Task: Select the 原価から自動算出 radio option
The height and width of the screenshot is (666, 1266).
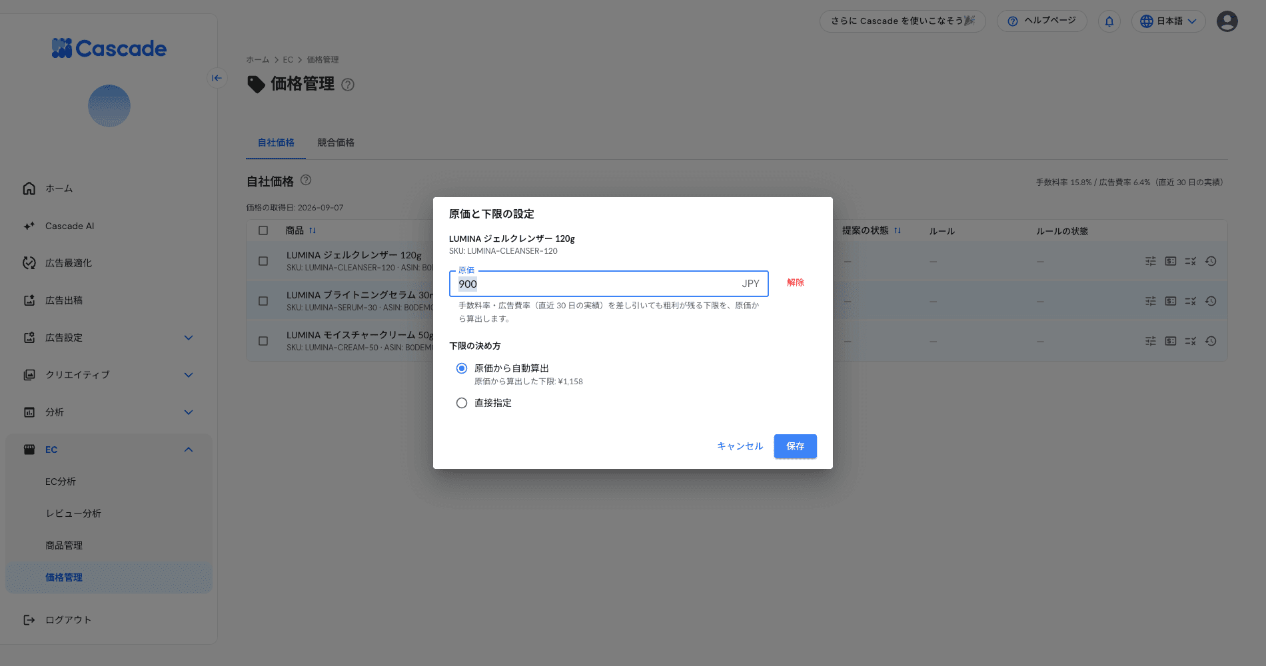Action: click(x=462, y=368)
